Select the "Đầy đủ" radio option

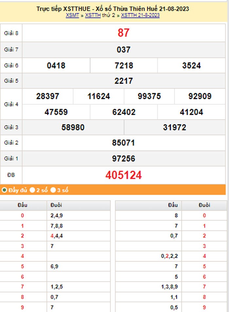click(5, 190)
